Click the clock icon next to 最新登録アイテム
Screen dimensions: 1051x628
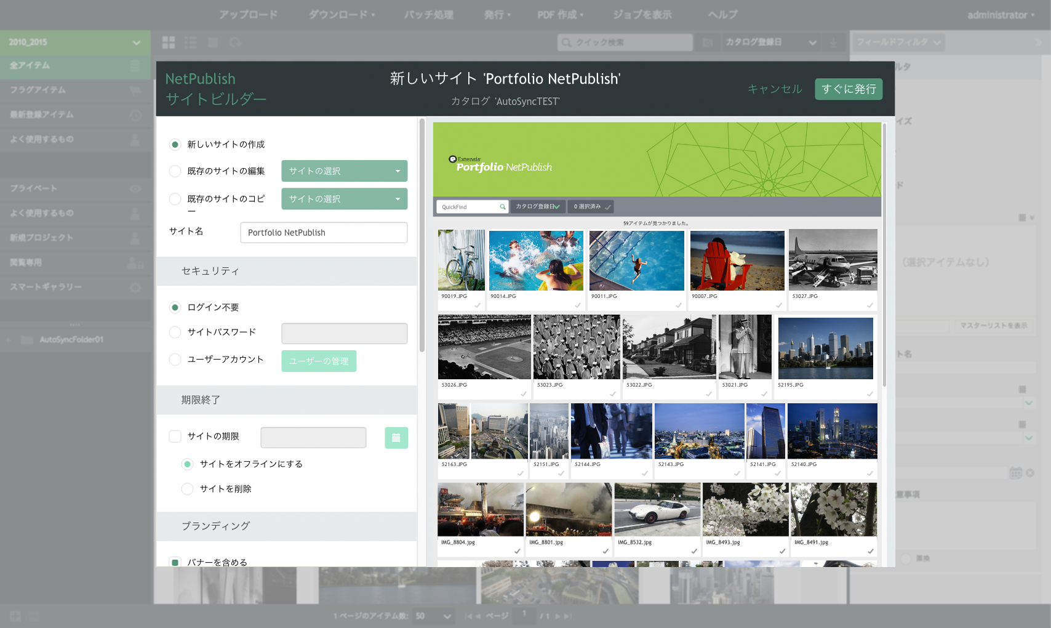coord(135,115)
